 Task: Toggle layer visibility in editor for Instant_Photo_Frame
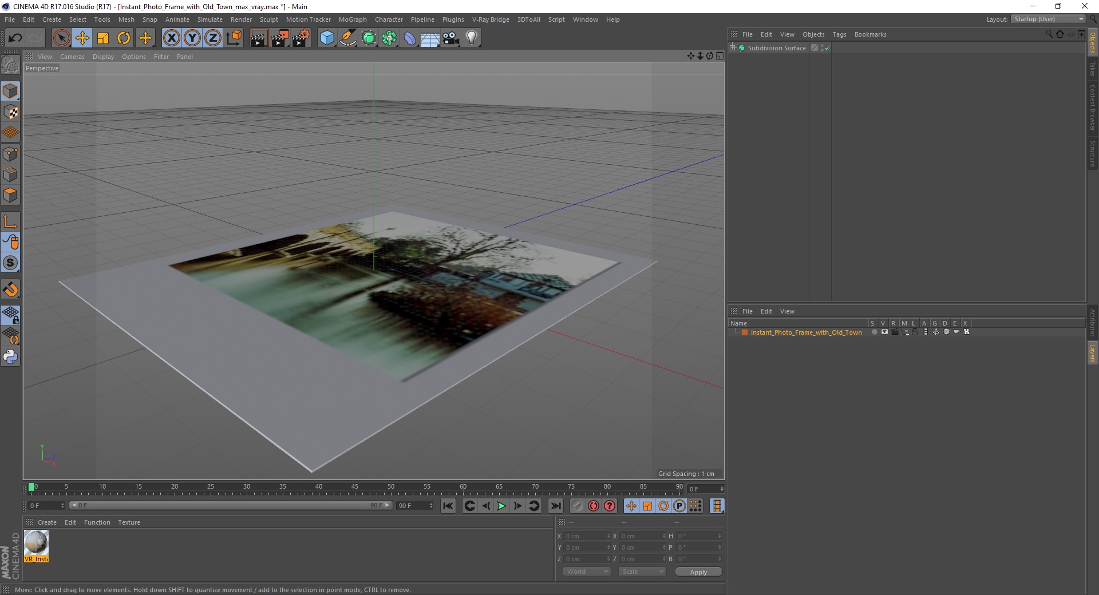coord(884,332)
